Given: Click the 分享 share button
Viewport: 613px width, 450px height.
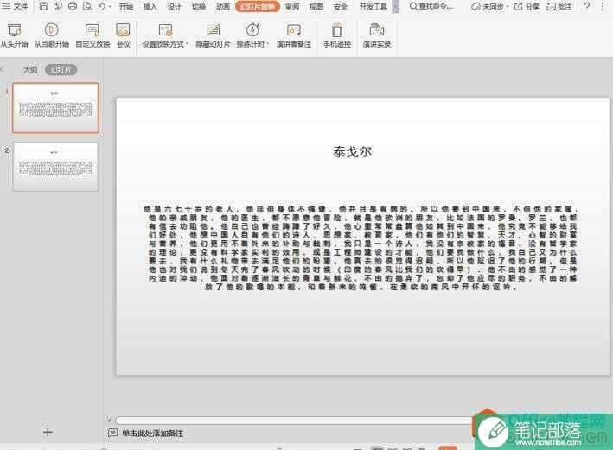Looking at the screenshot, I should tap(527, 7).
